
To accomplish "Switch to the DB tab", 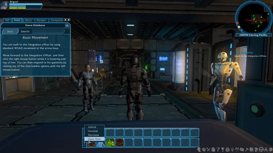I will 7,20.
